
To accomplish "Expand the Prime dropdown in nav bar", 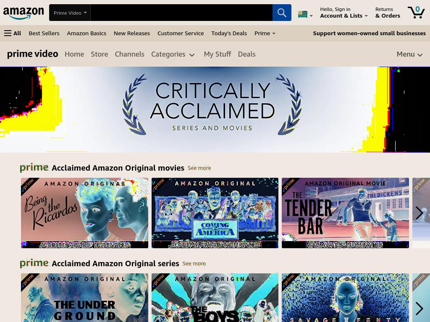I will pos(265,34).
